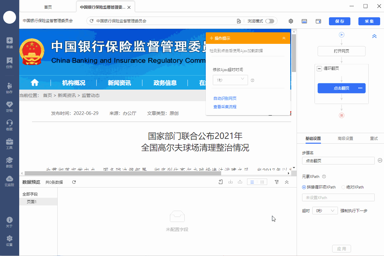Click the 自动识别网页 link
This screenshot has height=256, width=384.
(225, 99)
